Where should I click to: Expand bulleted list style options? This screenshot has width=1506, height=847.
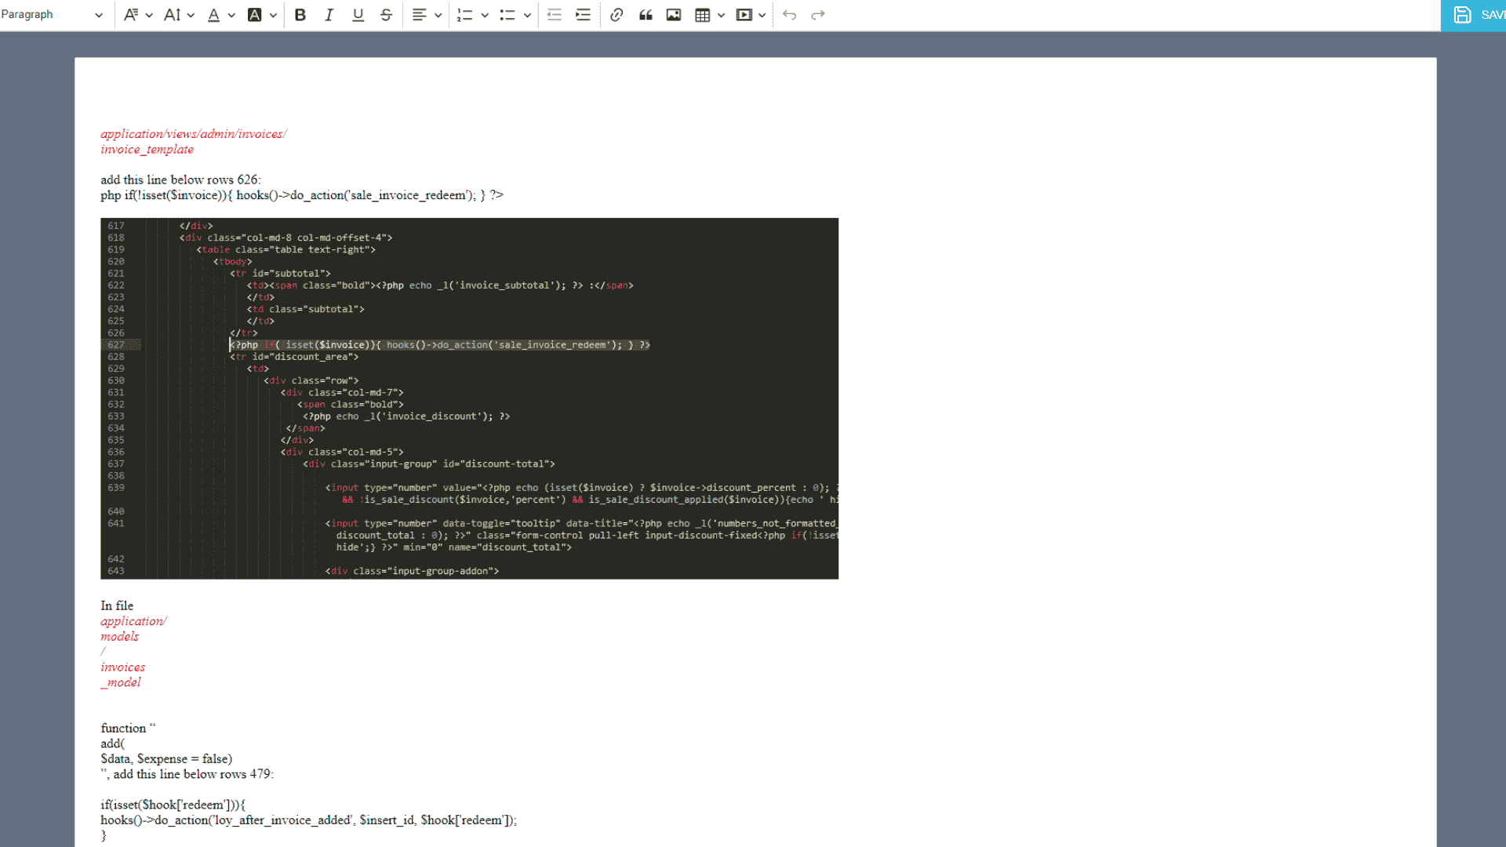527,15
